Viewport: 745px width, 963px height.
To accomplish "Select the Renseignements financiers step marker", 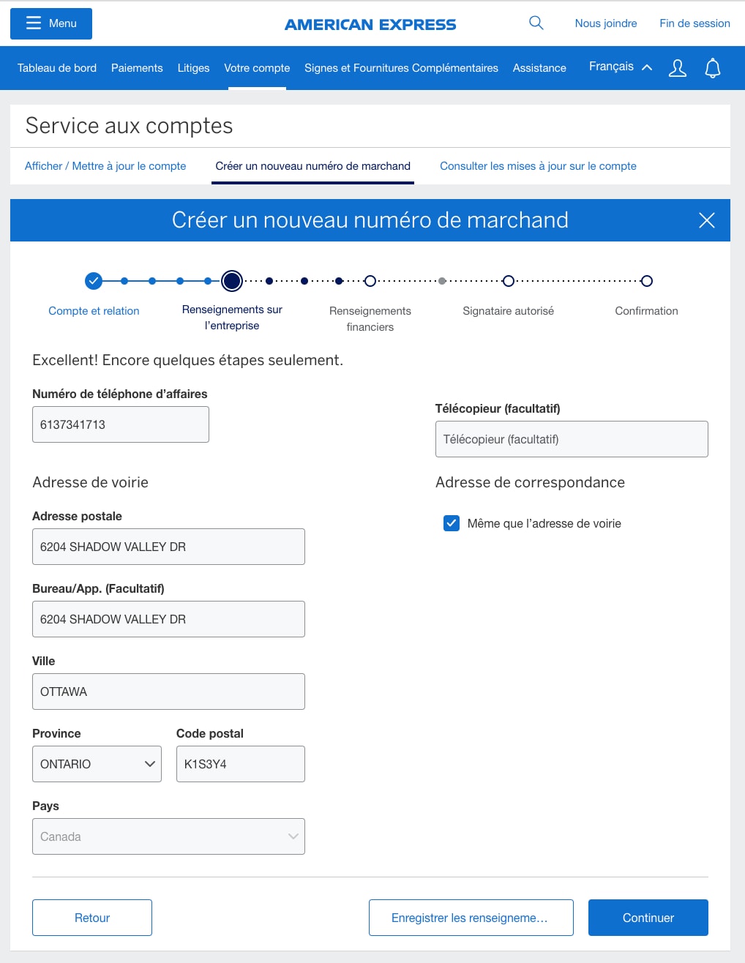I will coord(370,280).
